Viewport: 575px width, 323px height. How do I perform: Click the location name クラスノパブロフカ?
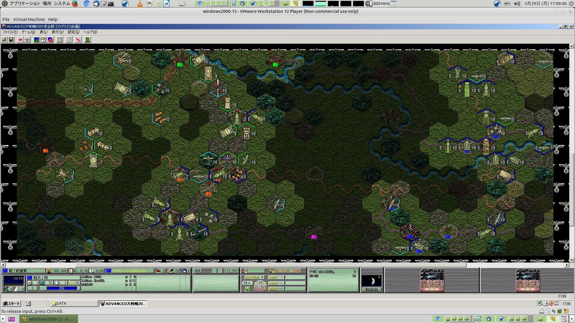pyautogui.click(x=129, y=271)
